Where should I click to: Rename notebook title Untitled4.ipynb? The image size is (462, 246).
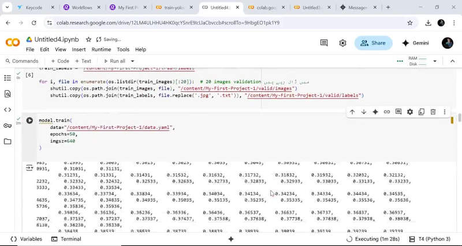[x=57, y=39]
